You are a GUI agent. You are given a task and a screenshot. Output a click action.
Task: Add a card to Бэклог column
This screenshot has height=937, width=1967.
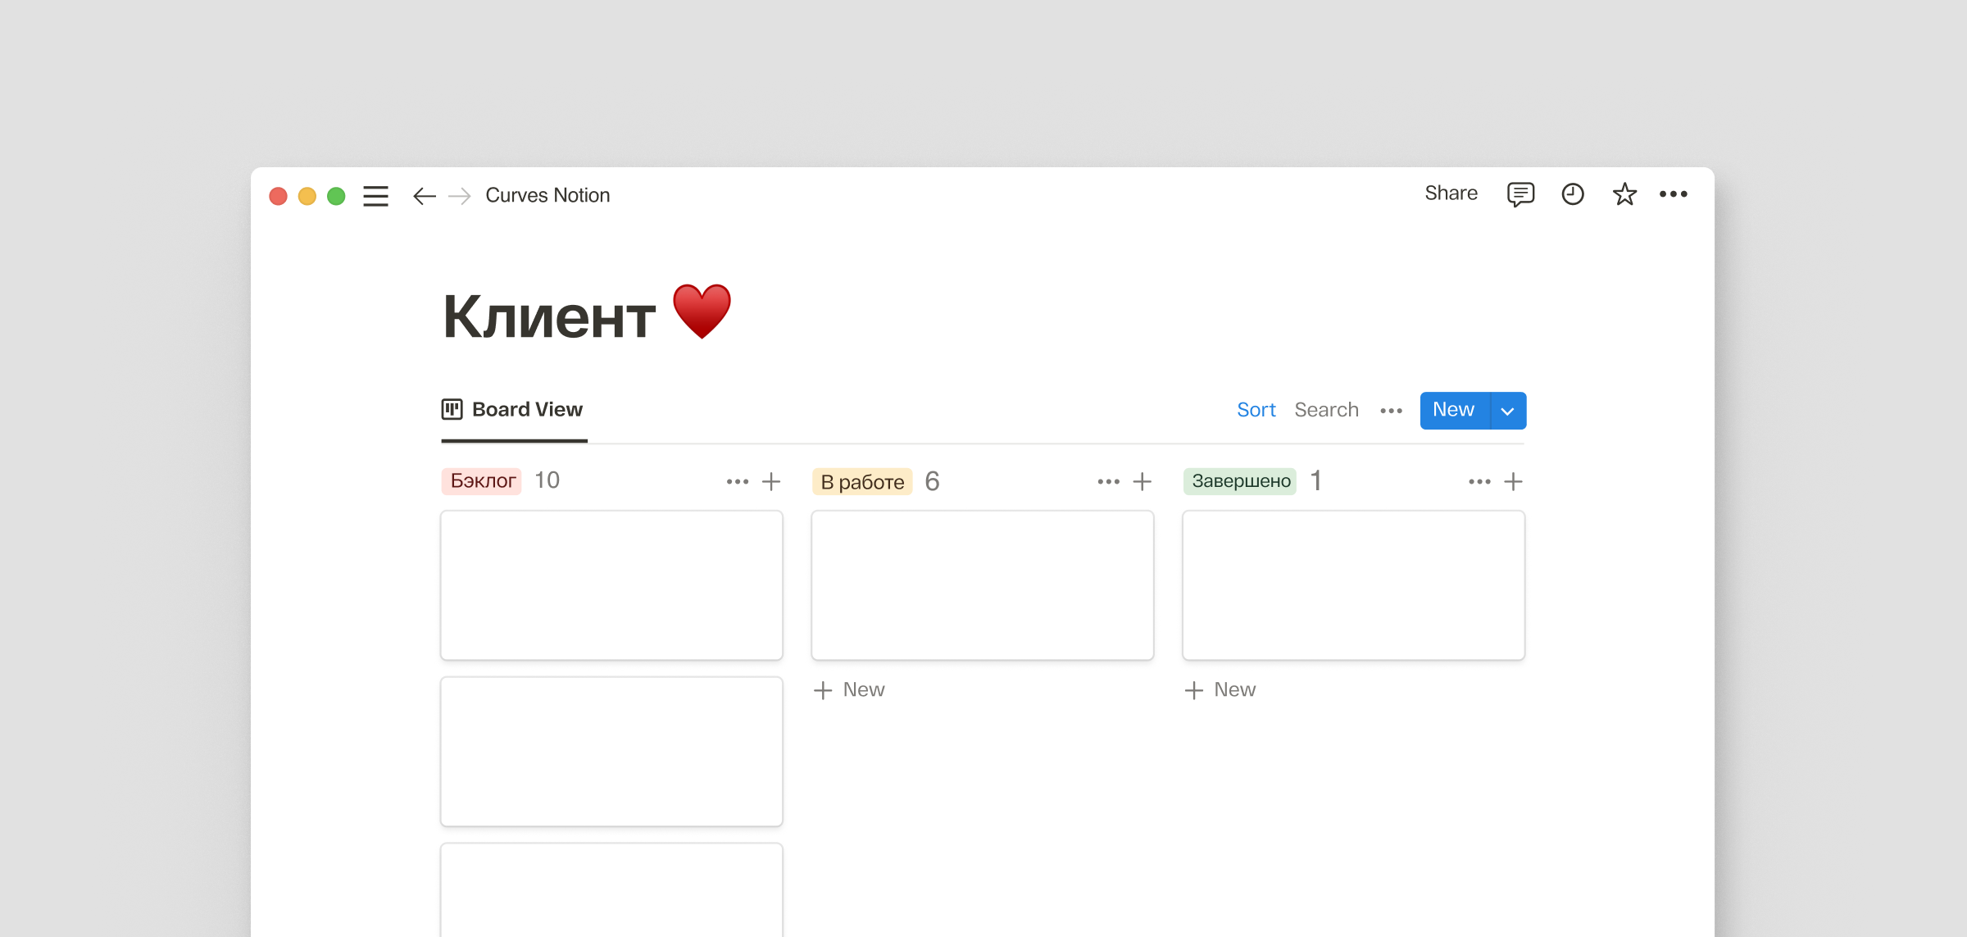(771, 481)
